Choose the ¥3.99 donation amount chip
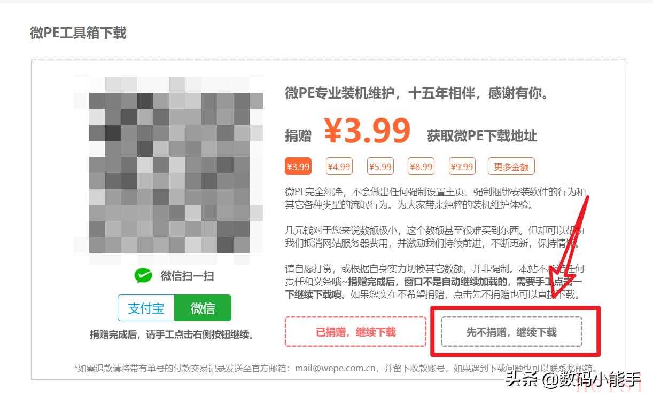This screenshot has height=399, width=653. coord(298,166)
